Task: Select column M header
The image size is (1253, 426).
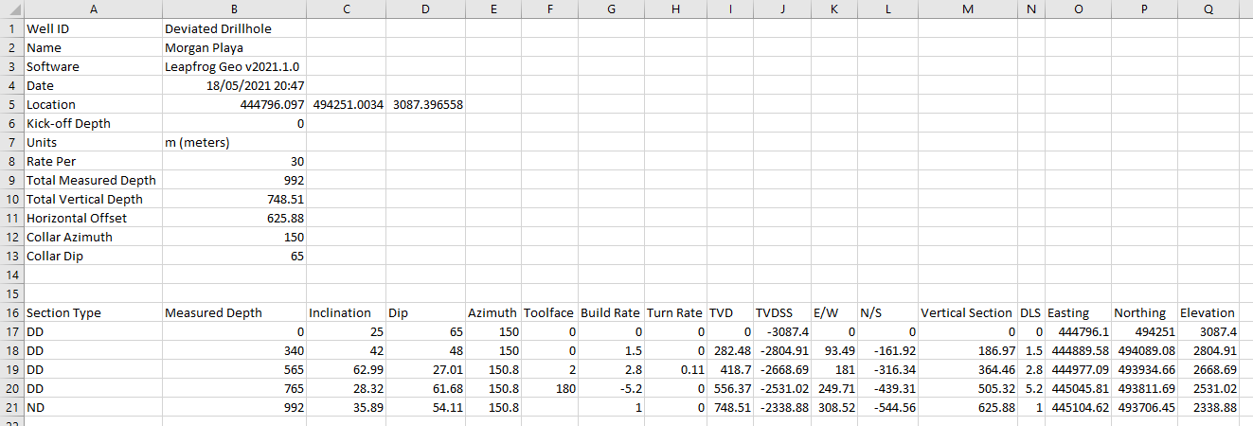Action: coord(967,9)
